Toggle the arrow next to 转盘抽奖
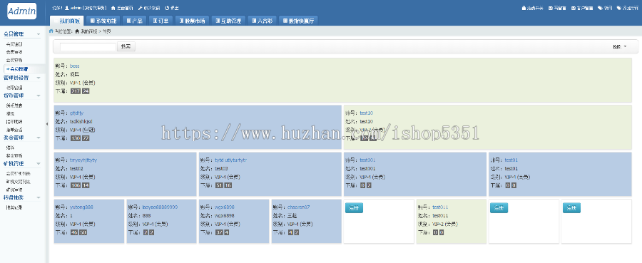This screenshot has height=263, width=642. tap(39, 197)
